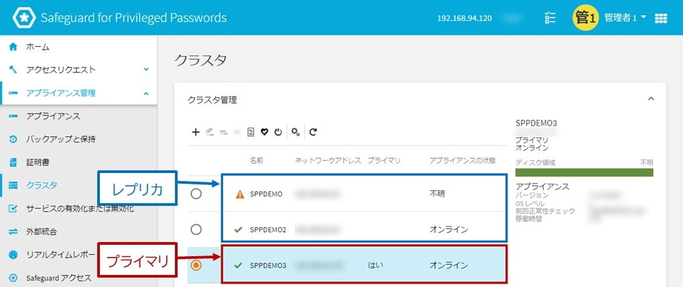Image resolution: width=683 pixels, height=287 pixels.
Task: Click the orange warning icon on SPPDEMO
Action: (239, 194)
